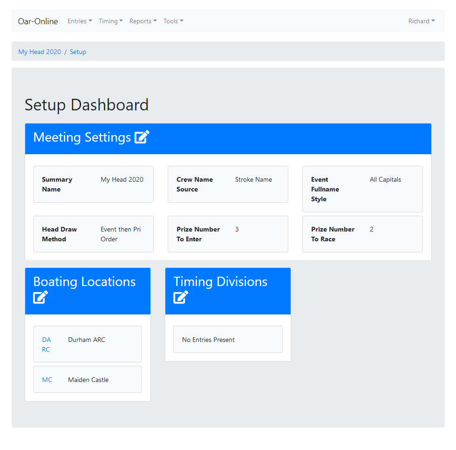The image size is (456, 450).
Task: Go to Oar-Online home brand link
Action: 38,21
